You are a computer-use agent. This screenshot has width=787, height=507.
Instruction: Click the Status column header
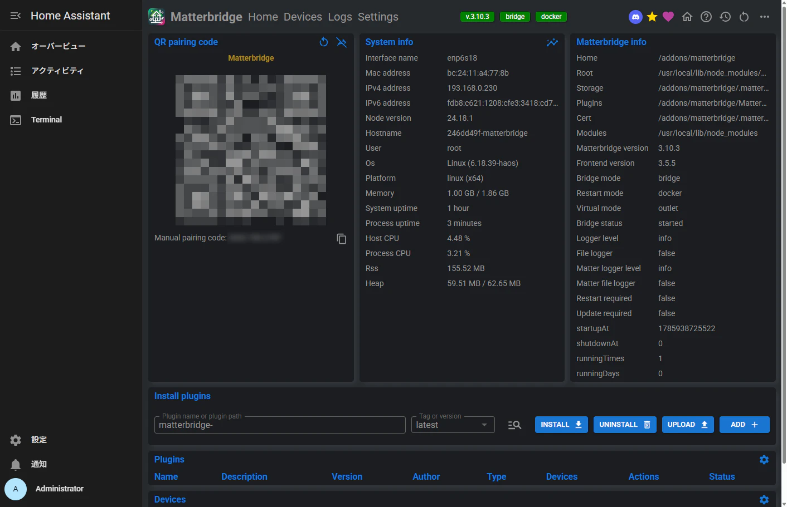(x=722, y=477)
